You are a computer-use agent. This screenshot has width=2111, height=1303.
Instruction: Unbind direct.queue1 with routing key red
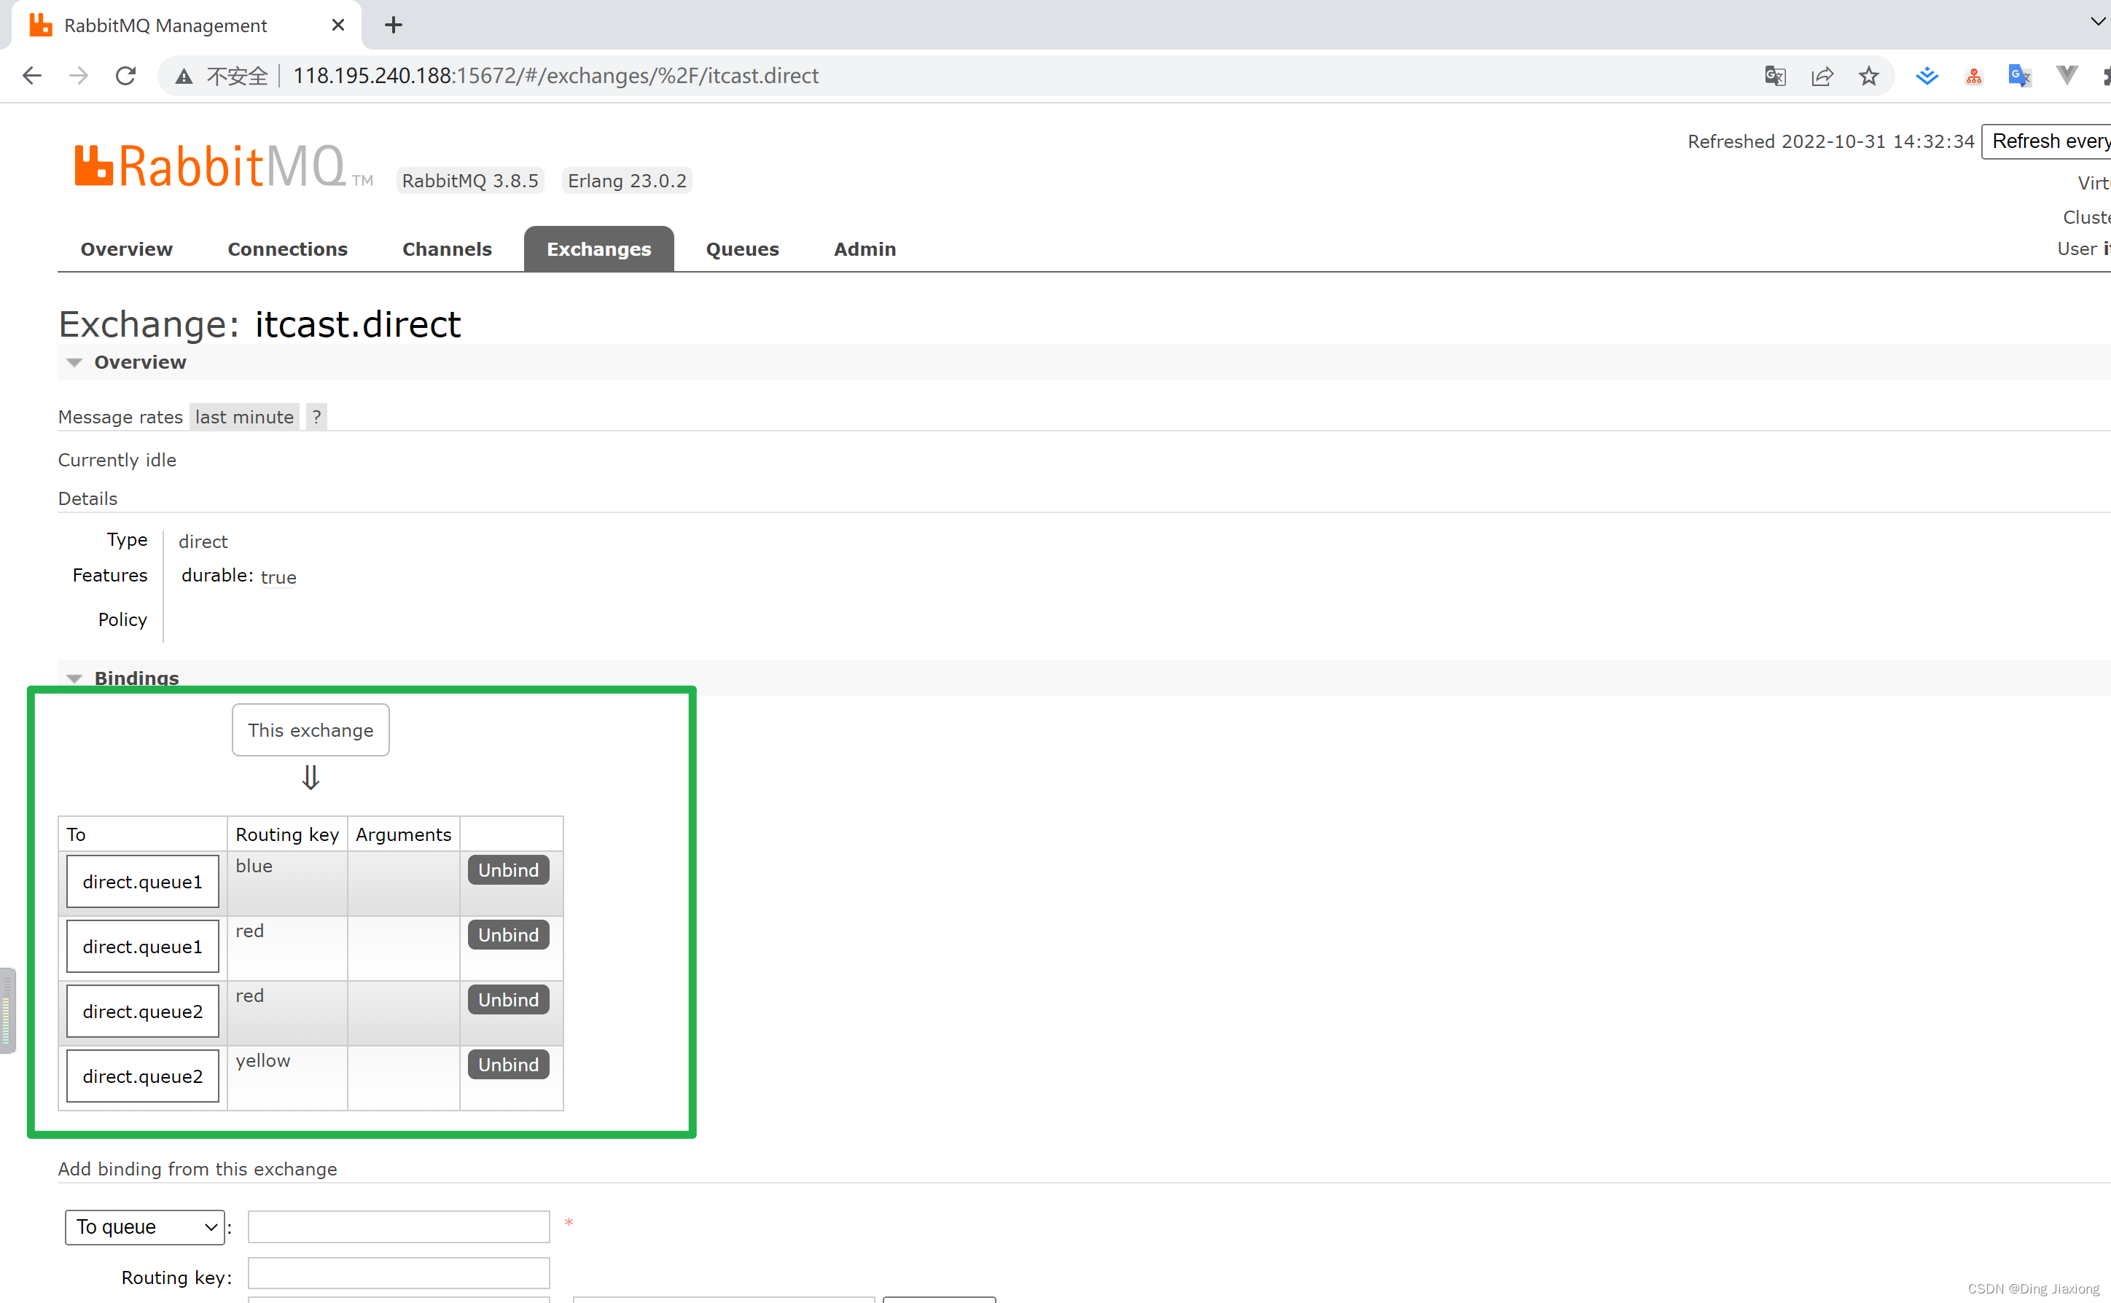[509, 934]
